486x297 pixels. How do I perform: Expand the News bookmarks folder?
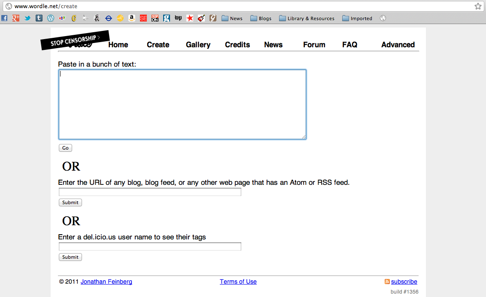coord(232,18)
